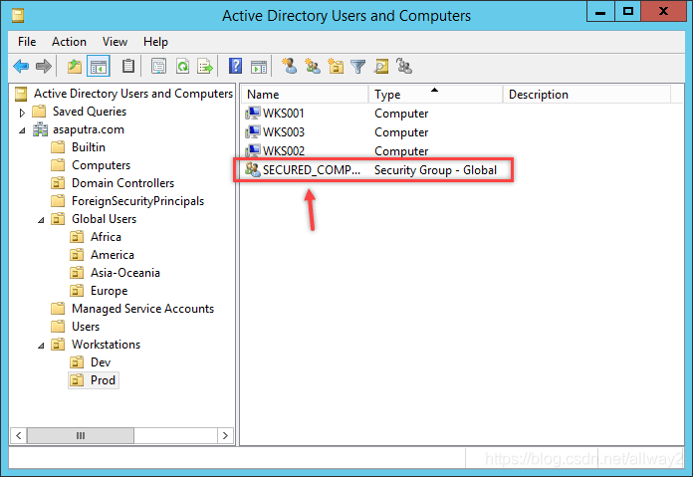
Task: Expand the Saved Queries node arrow
Action: pyautogui.click(x=22, y=113)
